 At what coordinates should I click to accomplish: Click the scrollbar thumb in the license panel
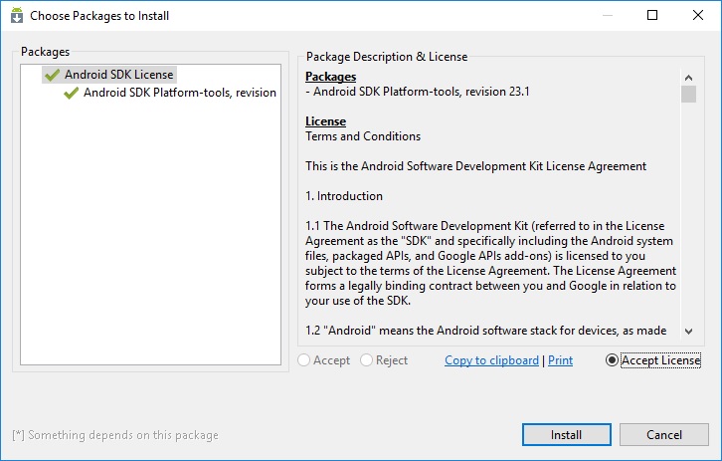click(x=687, y=95)
